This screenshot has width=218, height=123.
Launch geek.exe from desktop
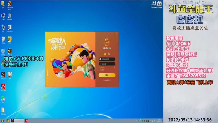(10, 17)
